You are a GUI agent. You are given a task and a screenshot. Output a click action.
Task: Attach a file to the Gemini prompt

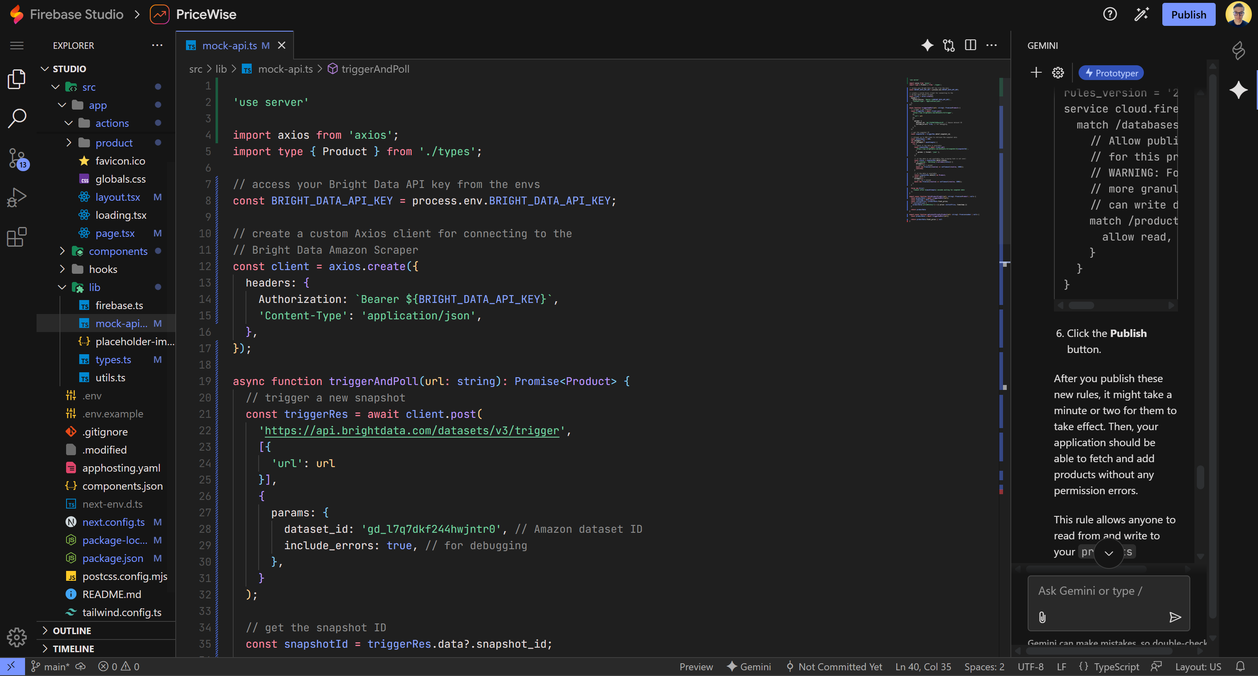[x=1042, y=617]
